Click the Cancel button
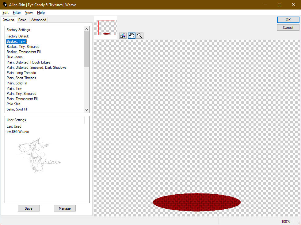 (288, 28)
